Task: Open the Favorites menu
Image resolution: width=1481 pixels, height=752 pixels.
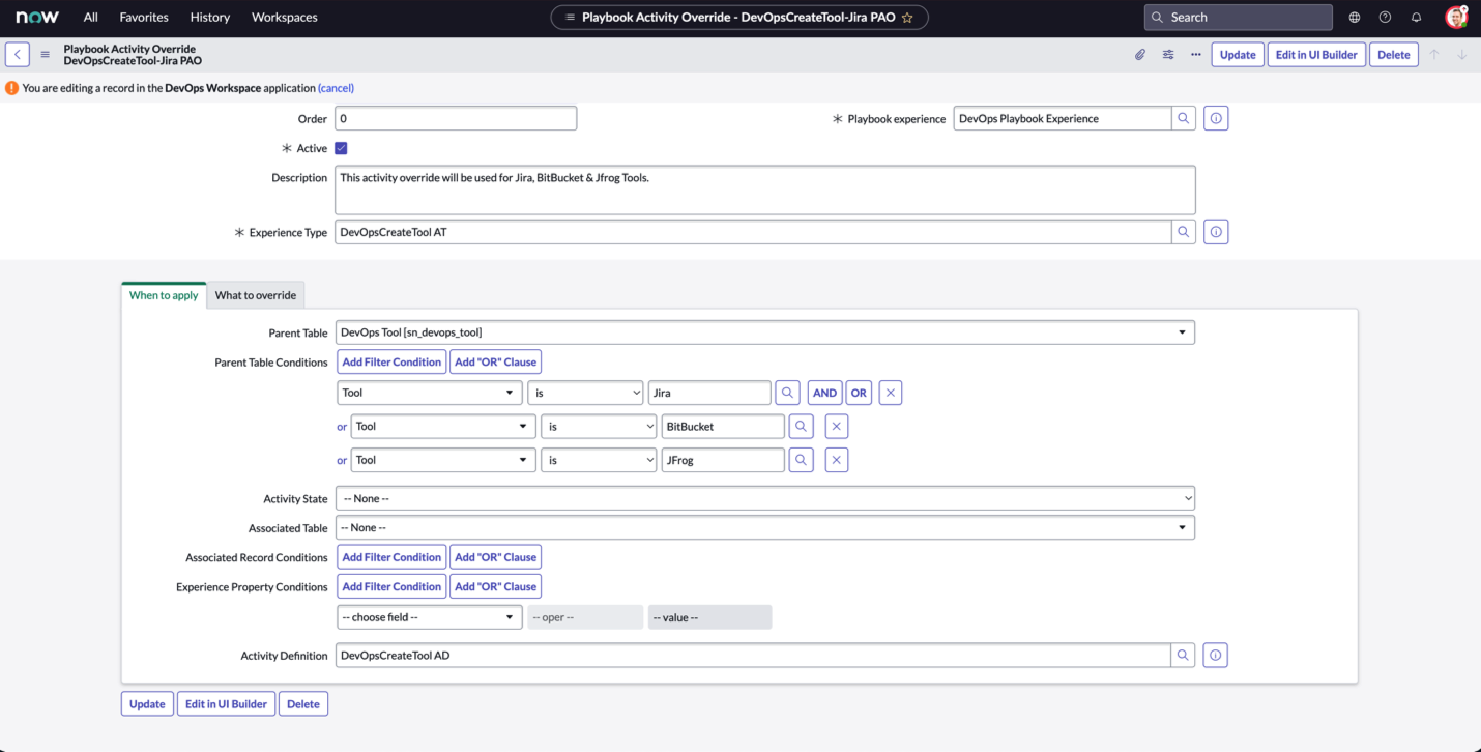Action: coord(144,17)
